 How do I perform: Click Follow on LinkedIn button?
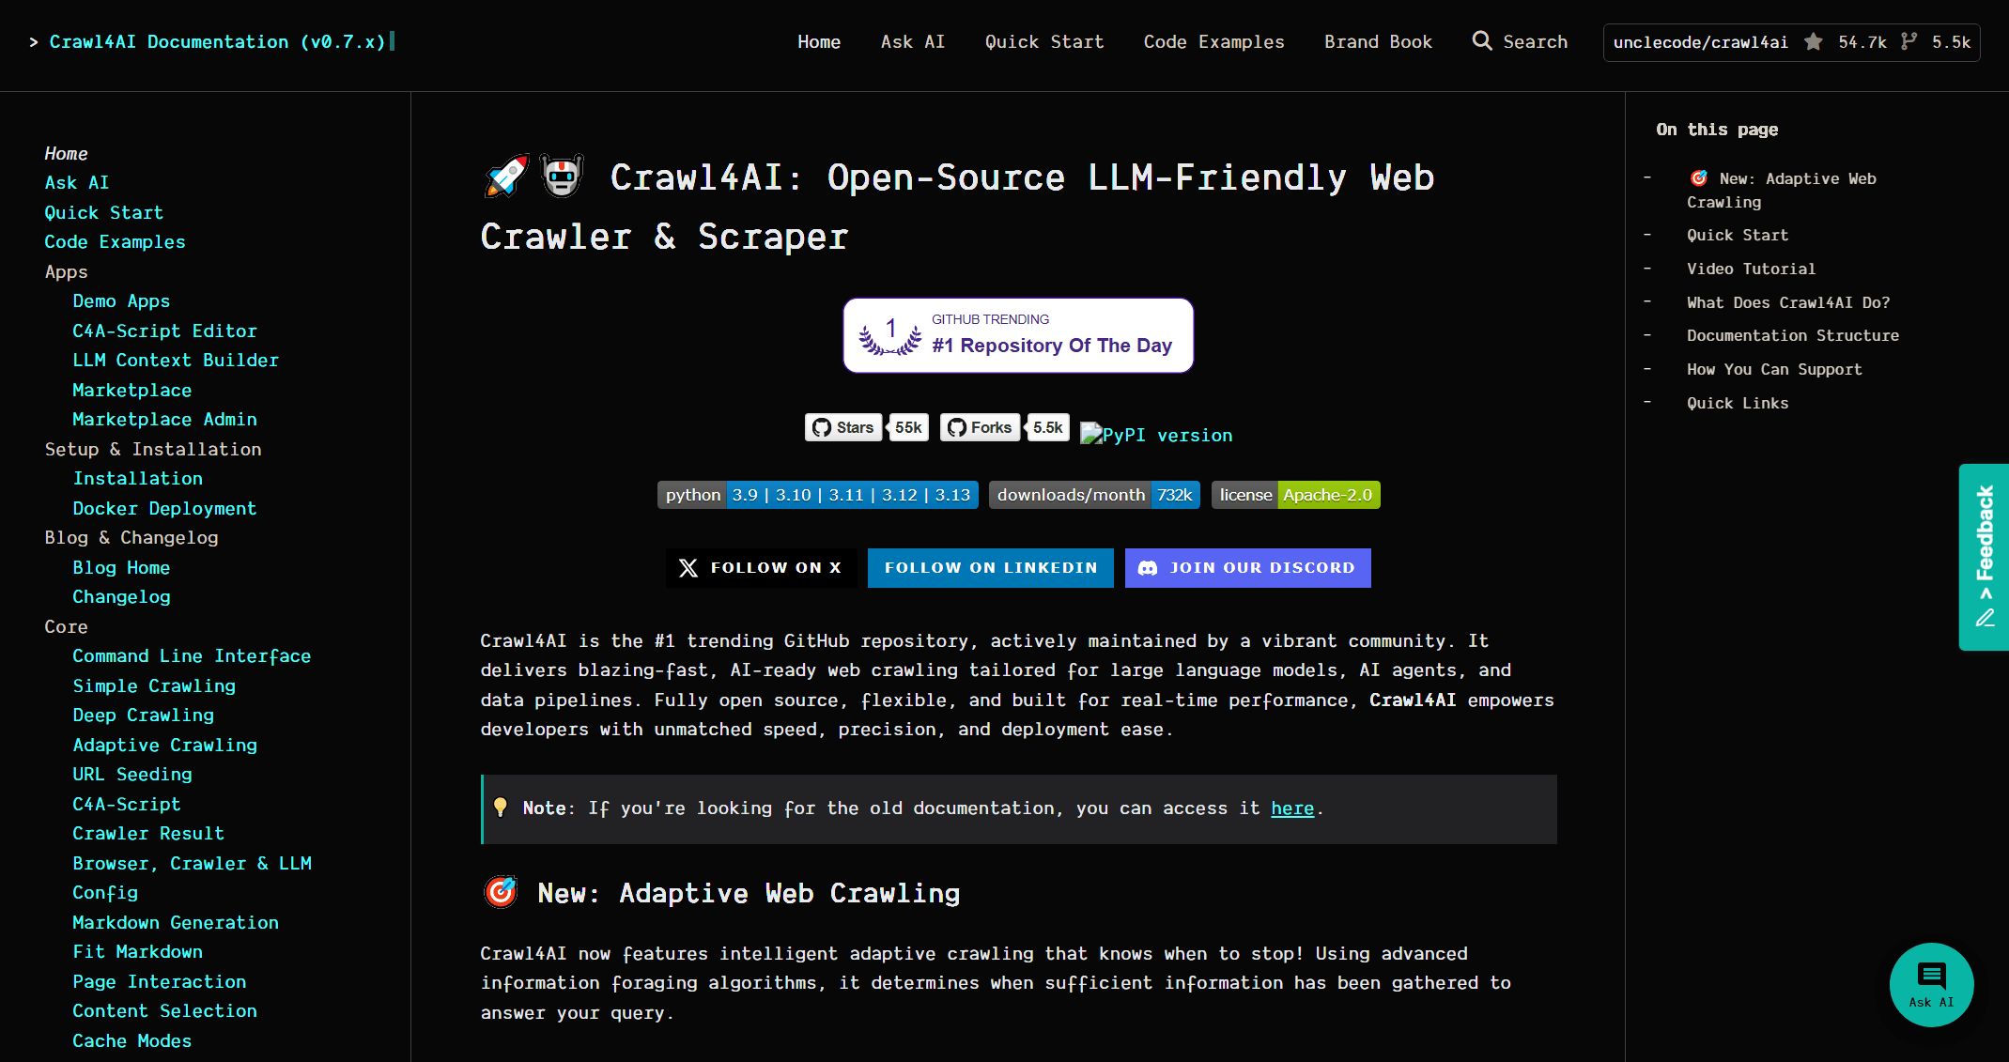pyautogui.click(x=990, y=568)
